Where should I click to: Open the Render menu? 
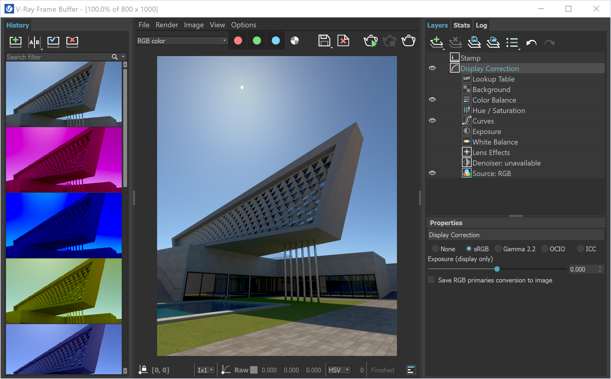pyautogui.click(x=167, y=25)
